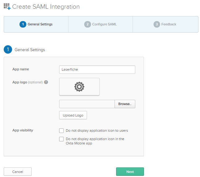Open the Feedback step label
This screenshot has height=177, width=200.
[x=169, y=24]
